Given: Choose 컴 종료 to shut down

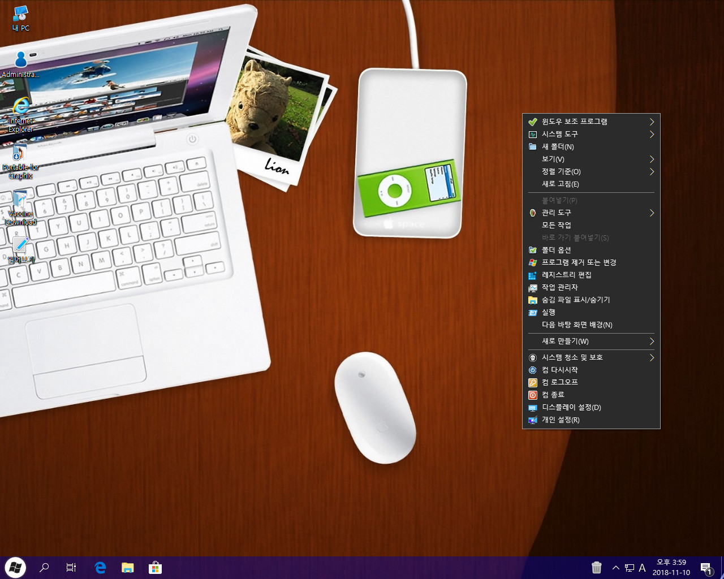Looking at the screenshot, I should click(x=591, y=395).
